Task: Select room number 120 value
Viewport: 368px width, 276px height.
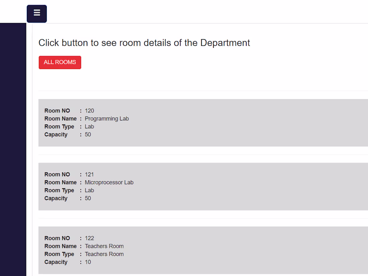Action: click(x=89, y=111)
